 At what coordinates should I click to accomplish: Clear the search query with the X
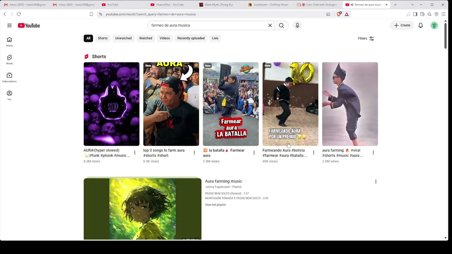tap(270, 25)
